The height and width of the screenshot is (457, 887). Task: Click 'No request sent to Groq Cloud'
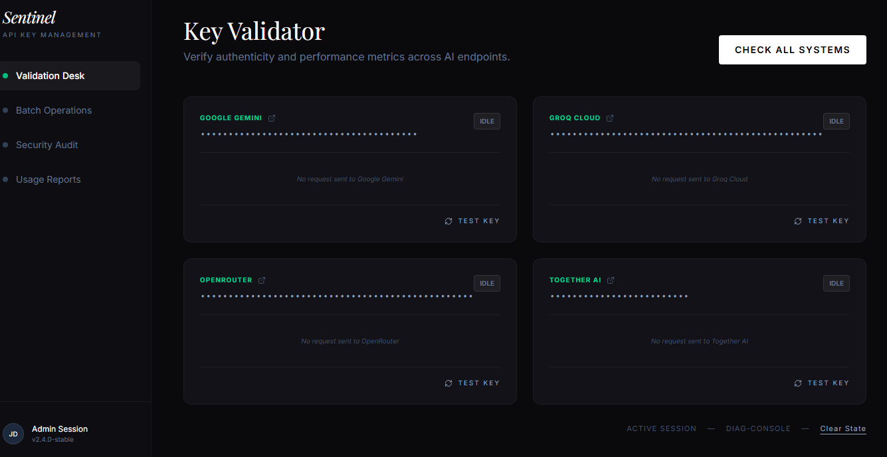(700, 179)
